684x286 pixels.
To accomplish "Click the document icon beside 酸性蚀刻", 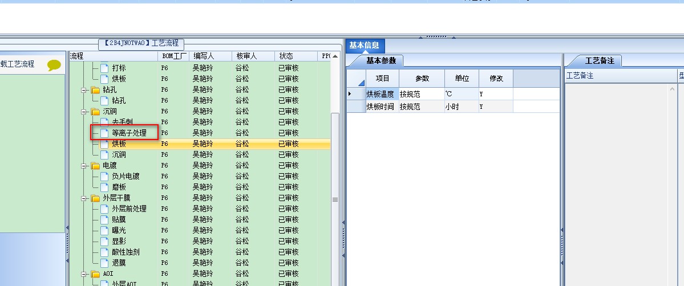I will click(104, 252).
